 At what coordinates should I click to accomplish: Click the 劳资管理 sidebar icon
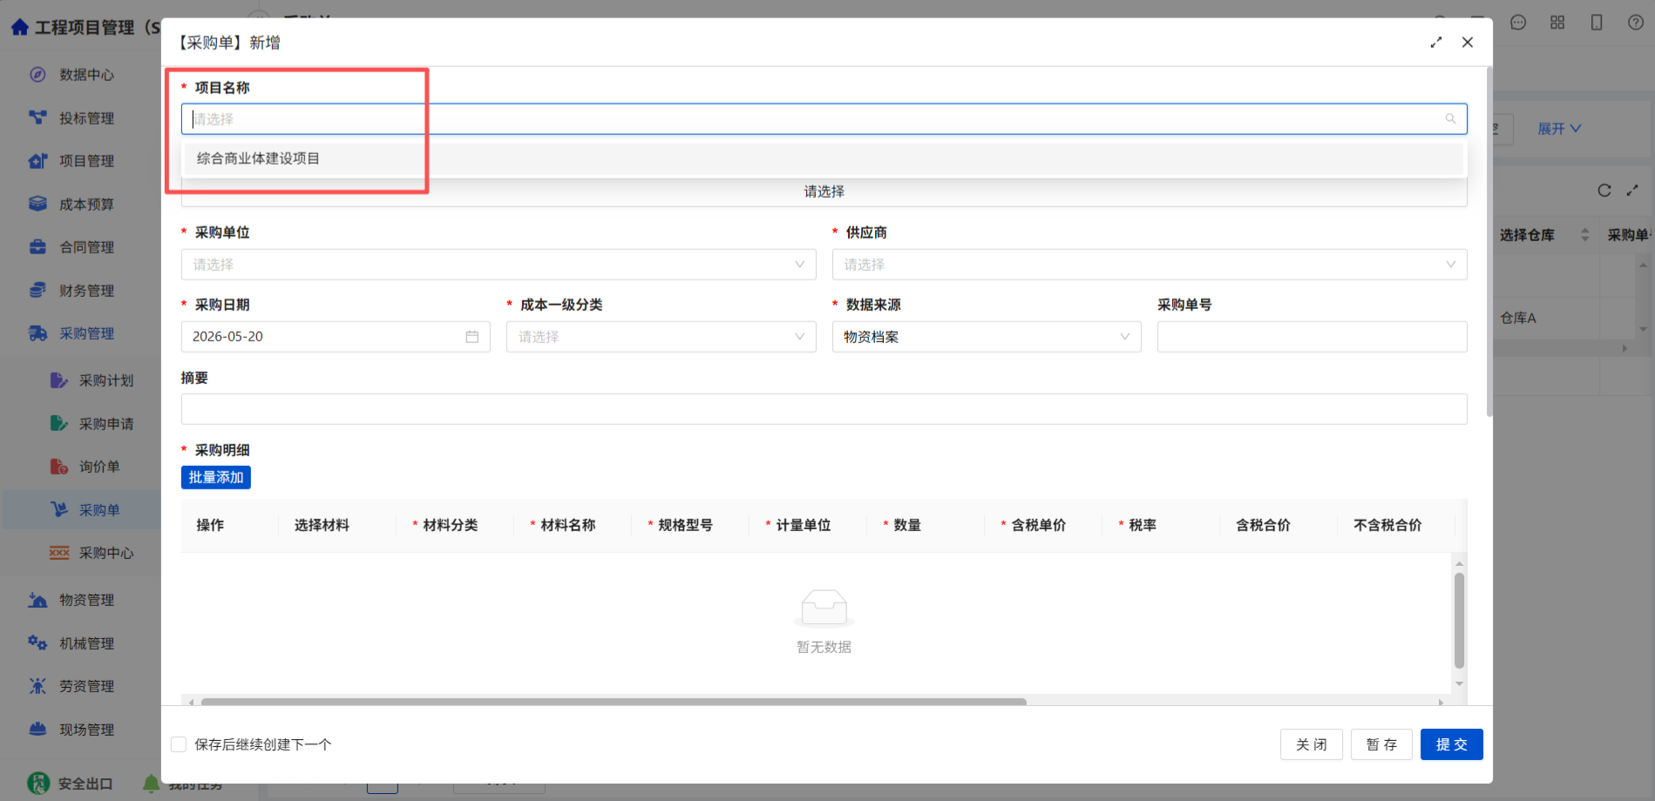coord(37,686)
